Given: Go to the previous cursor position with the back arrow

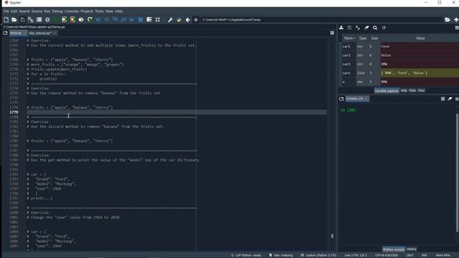Looking at the screenshot, I should [188, 19].
